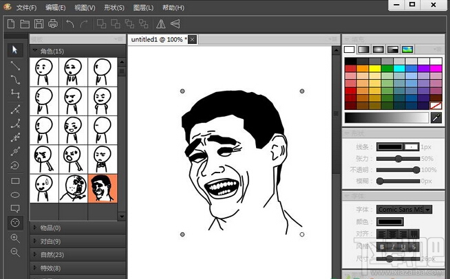Choose the yellow swatch in color palette

[375, 68]
